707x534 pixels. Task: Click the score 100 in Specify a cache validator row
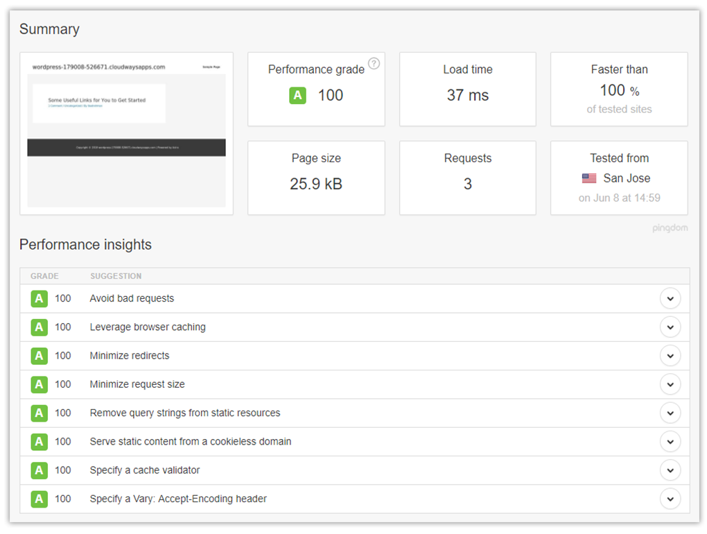(x=62, y=470)
